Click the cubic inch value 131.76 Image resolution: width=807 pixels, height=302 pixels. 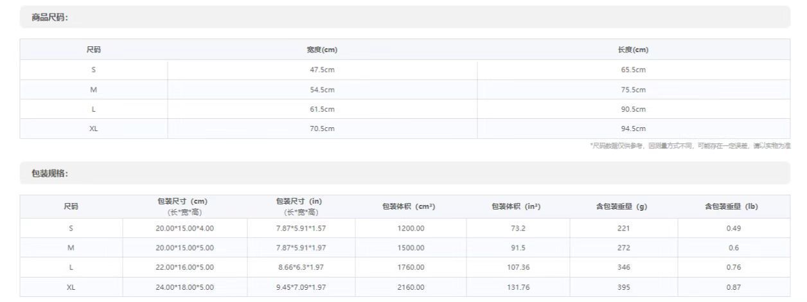pos(518,287)
